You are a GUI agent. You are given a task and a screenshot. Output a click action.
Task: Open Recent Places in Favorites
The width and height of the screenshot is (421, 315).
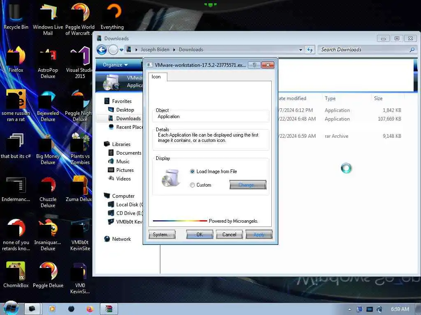pyautogui.click(x=125, y=127)
